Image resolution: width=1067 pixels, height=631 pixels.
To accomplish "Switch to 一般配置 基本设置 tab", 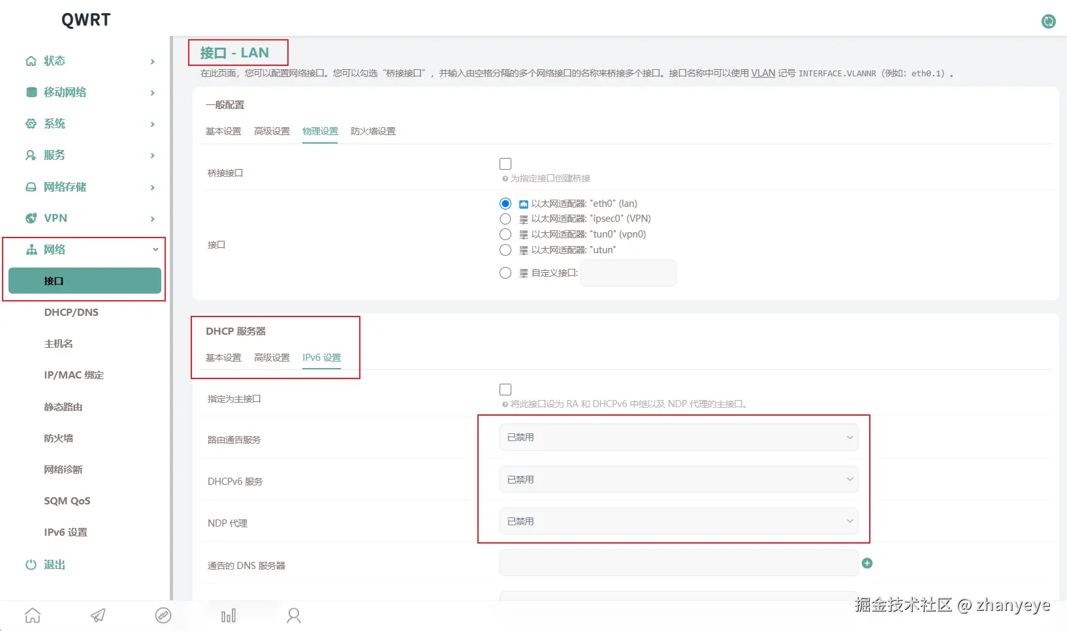I will (223, 131).
